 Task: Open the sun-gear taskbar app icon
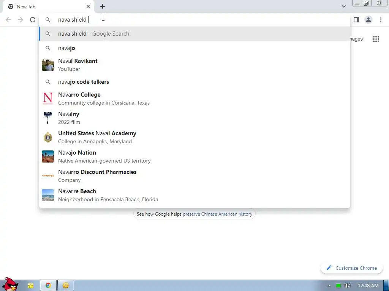66,285
